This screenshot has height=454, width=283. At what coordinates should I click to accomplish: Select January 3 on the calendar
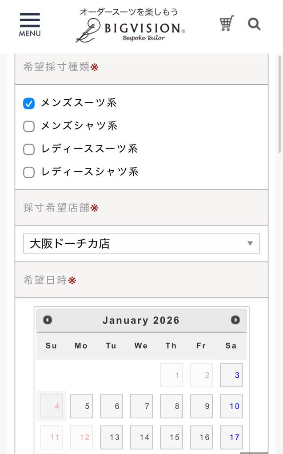click(231, 375)
